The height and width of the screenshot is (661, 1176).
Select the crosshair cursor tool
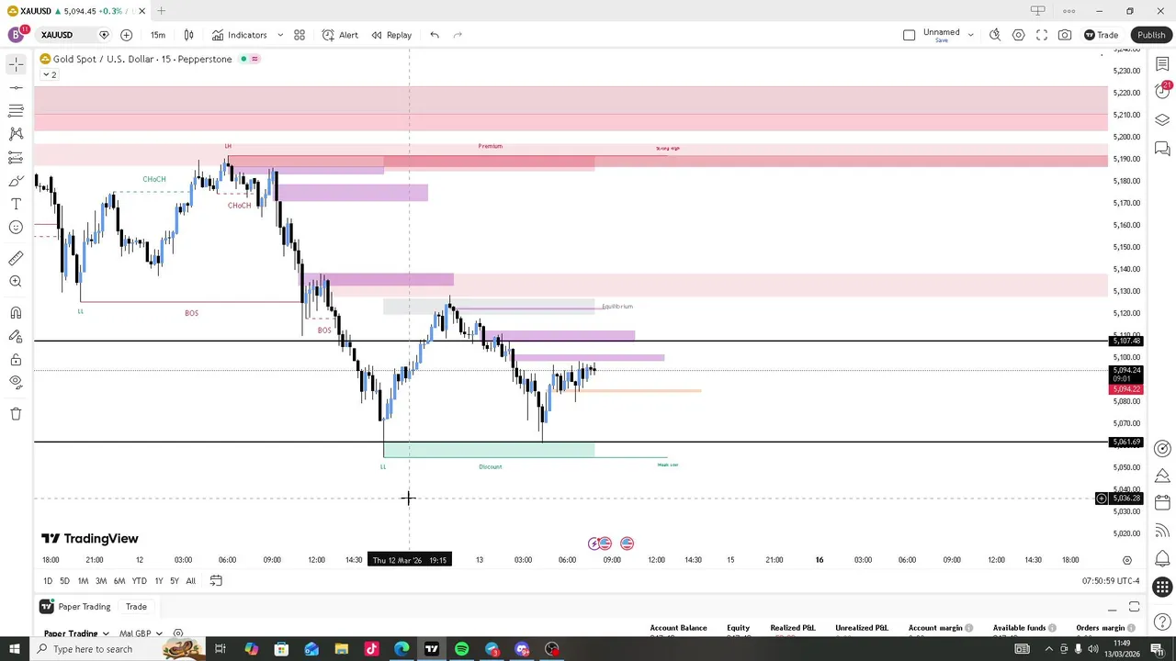[16, 64]
